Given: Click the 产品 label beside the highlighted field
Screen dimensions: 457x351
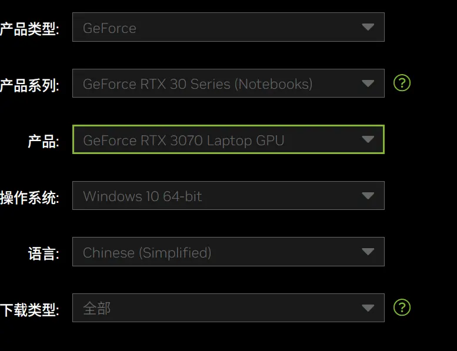Looking at the screenshot, I should tap(44, 141).
